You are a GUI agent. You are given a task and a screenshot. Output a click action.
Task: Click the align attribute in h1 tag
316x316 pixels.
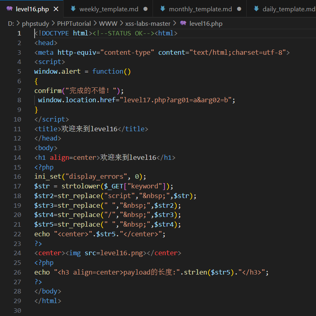coord(60,157)
